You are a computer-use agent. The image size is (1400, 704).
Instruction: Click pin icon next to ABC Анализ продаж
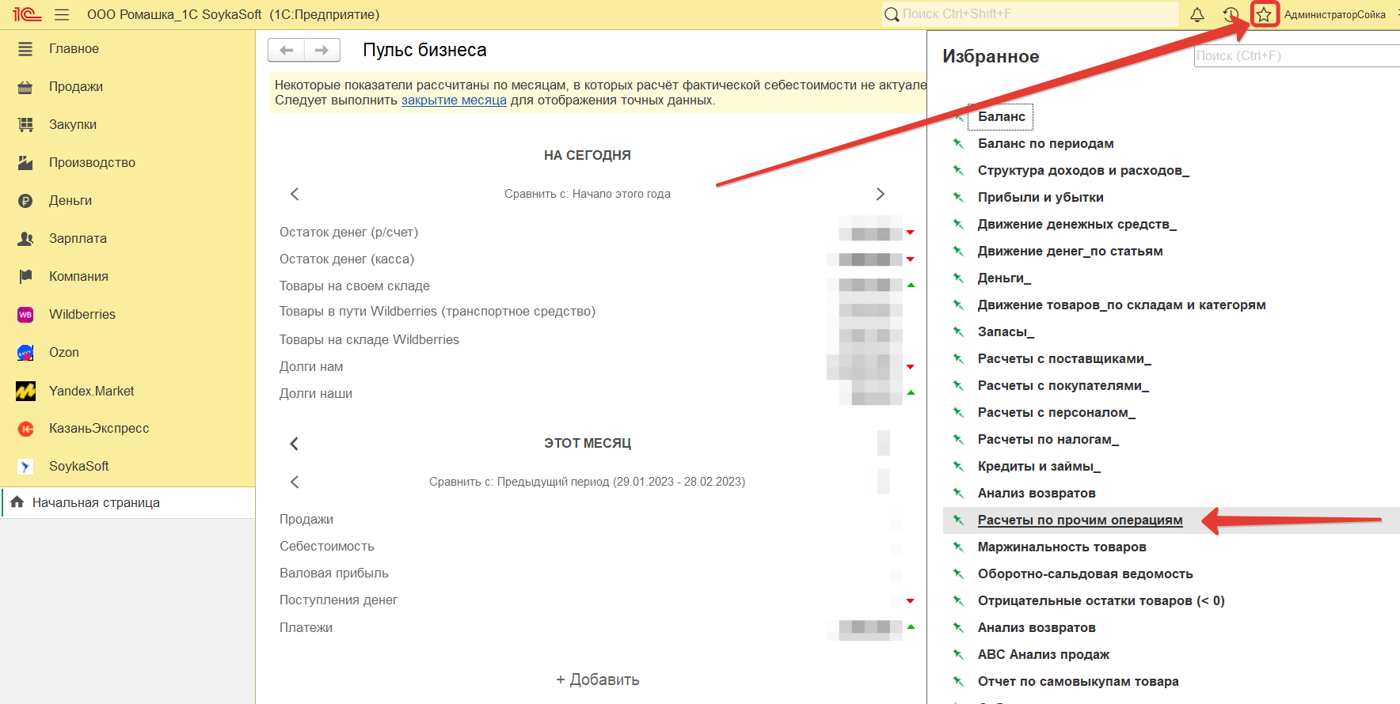coord(958,654)
